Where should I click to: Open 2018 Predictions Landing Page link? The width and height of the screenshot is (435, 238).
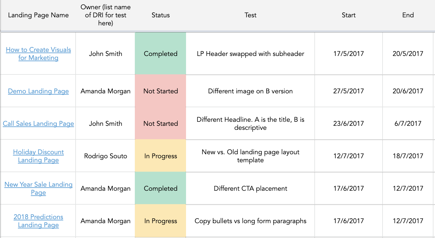point(38,221)
